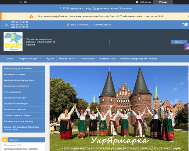
Task: Focus the product search input field
Action: pos(140,42)
